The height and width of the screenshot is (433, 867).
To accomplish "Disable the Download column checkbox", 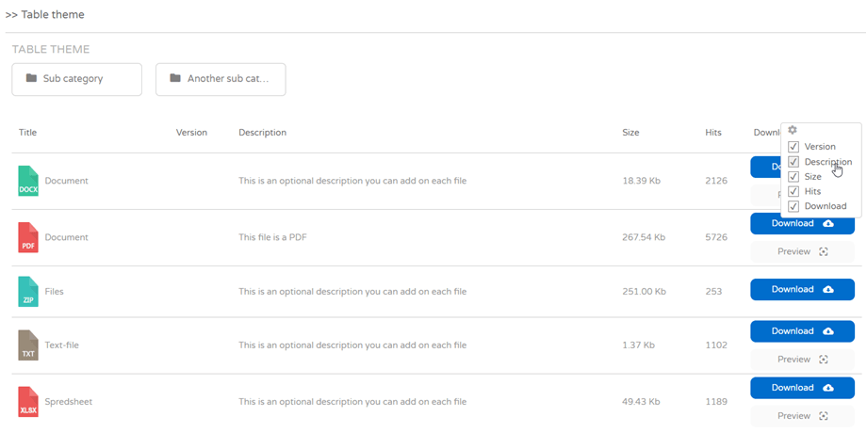I will point(793,207).
